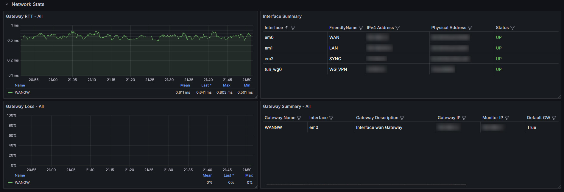This screenshot has height=192, width=564.
Task: Click the WANGW cell in Gateway Summary
Action: pos(285,127)
